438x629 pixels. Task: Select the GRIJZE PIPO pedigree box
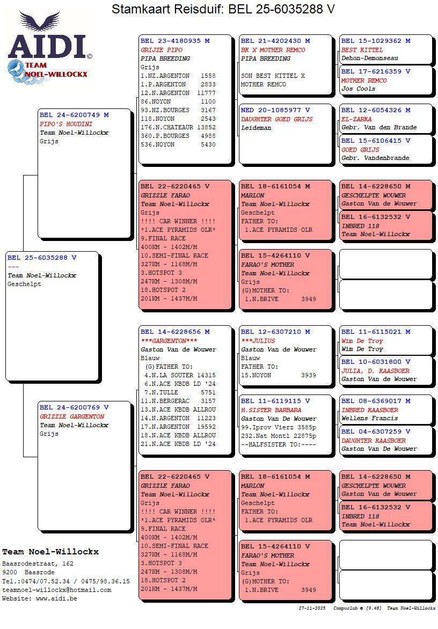(186, 99)
